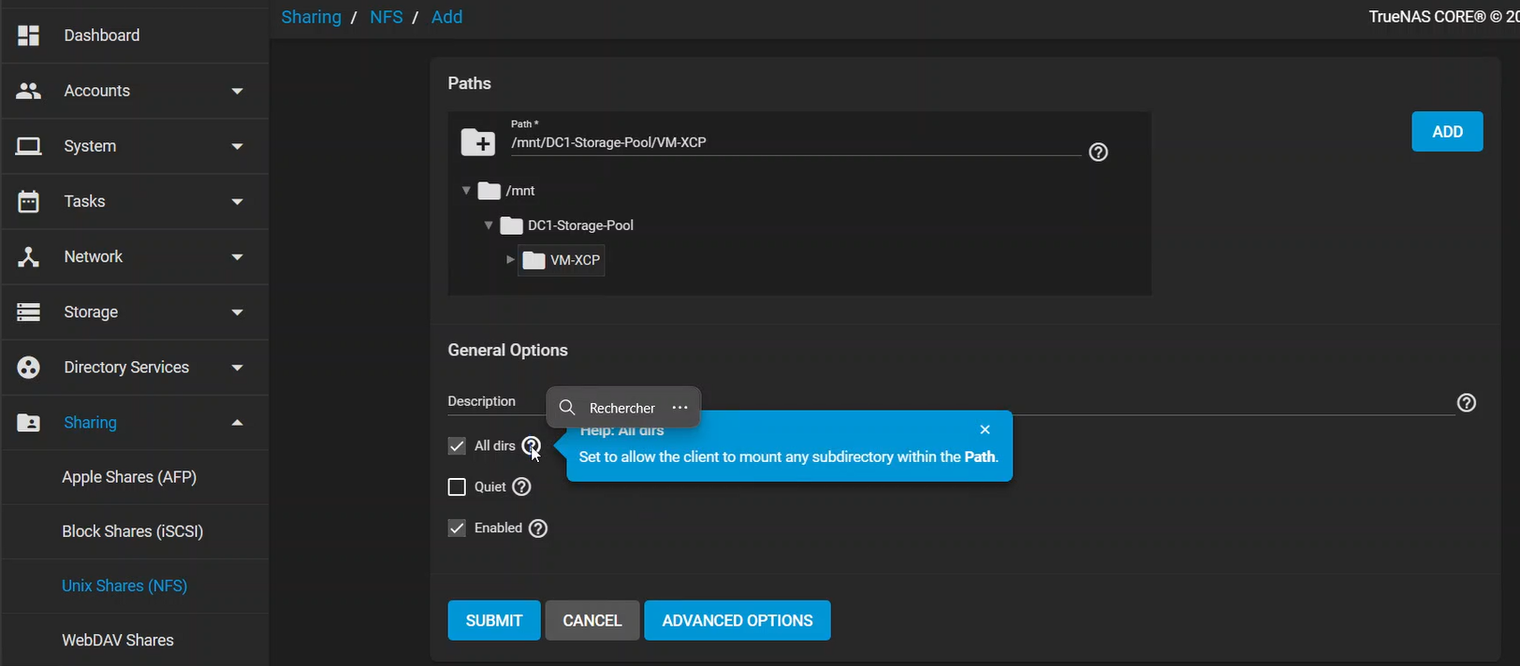Click the help icon next to Path field
1520x666 pixels.
(1098, 152)
